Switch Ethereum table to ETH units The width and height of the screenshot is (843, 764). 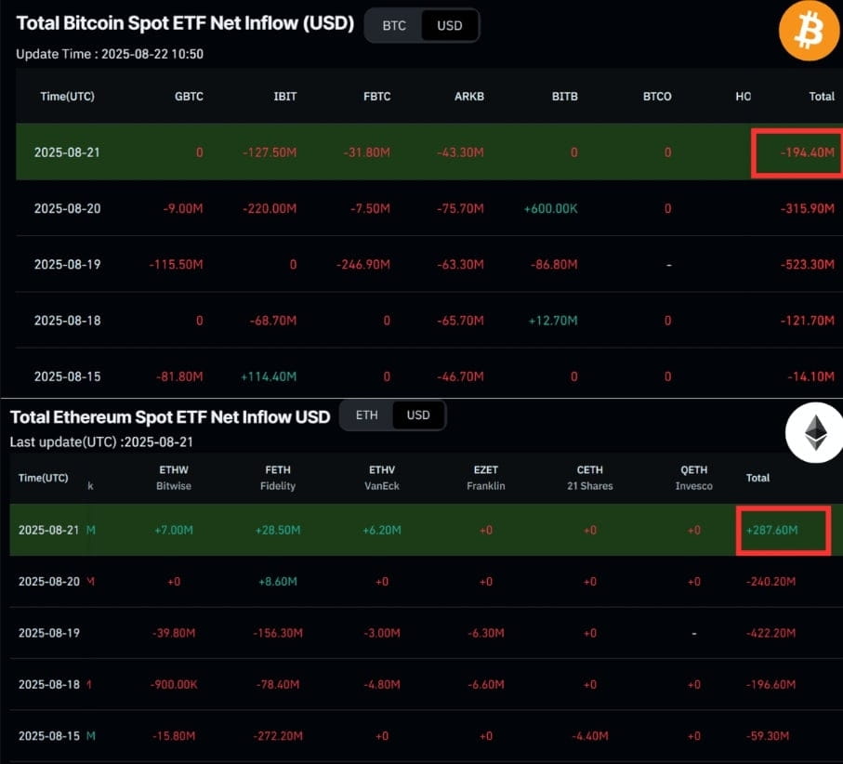366,415
